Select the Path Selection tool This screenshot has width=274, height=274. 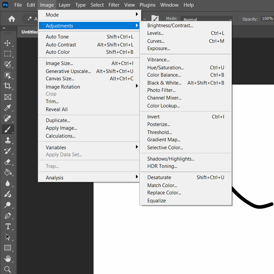pos(8,237)
